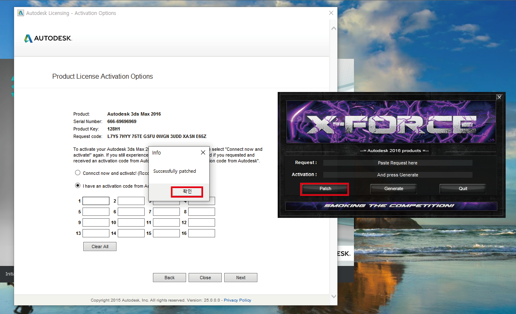Click the "Autodesk 2016 products" label in X-Force

click(x=394, y=151)
